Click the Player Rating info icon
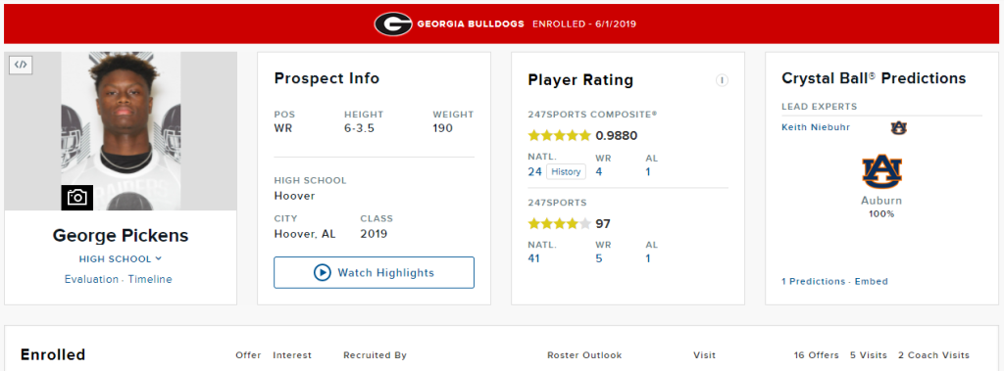Image resolution: width=1004 pixels, height=371 pixels. coord(722,80)
